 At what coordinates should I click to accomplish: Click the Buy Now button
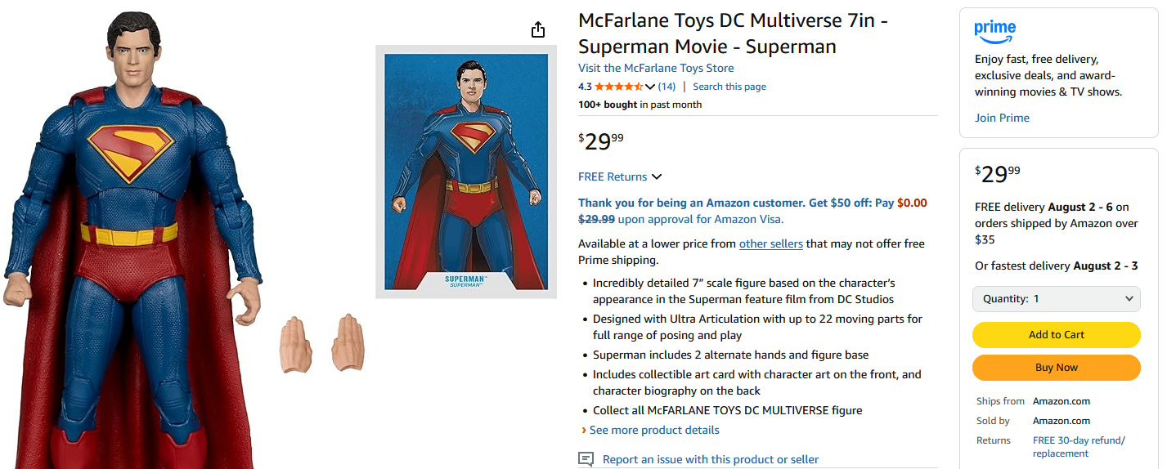pos(1056,367)
